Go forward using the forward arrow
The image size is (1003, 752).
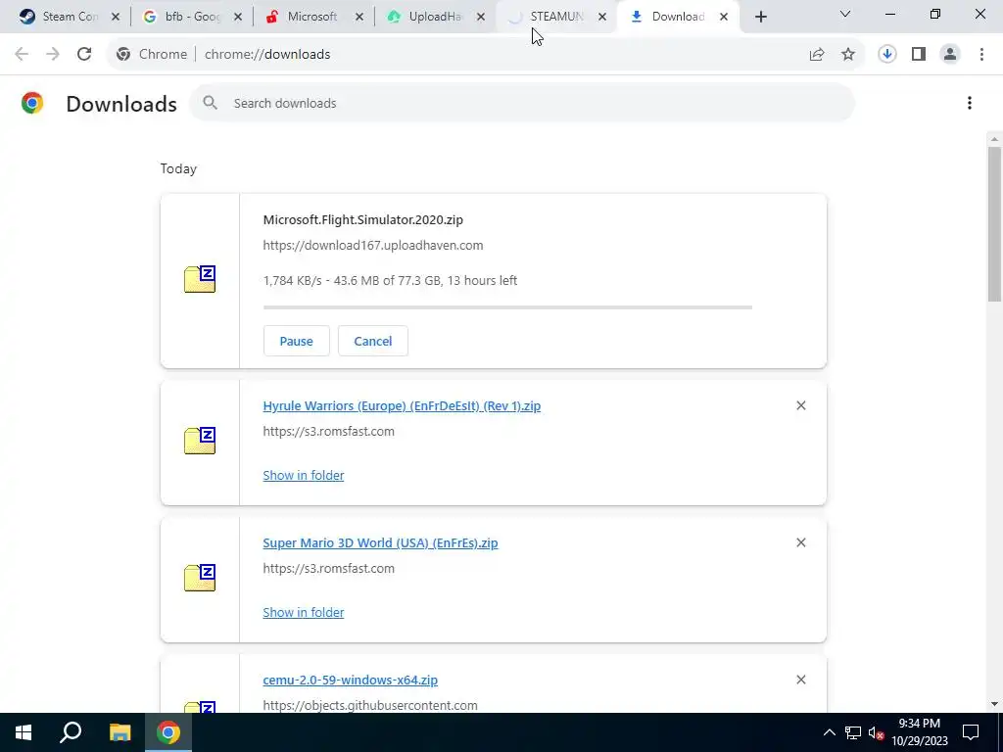click(53, 55)
